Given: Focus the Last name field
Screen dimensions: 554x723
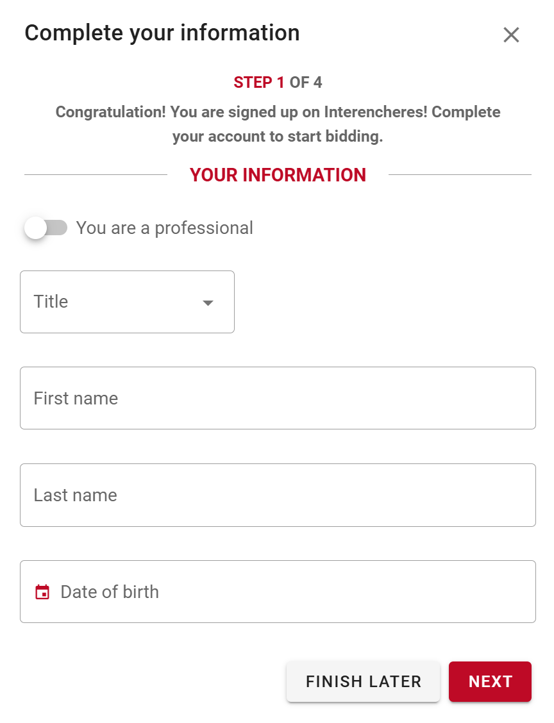Looking at the screenshot, I should point(278,495).
